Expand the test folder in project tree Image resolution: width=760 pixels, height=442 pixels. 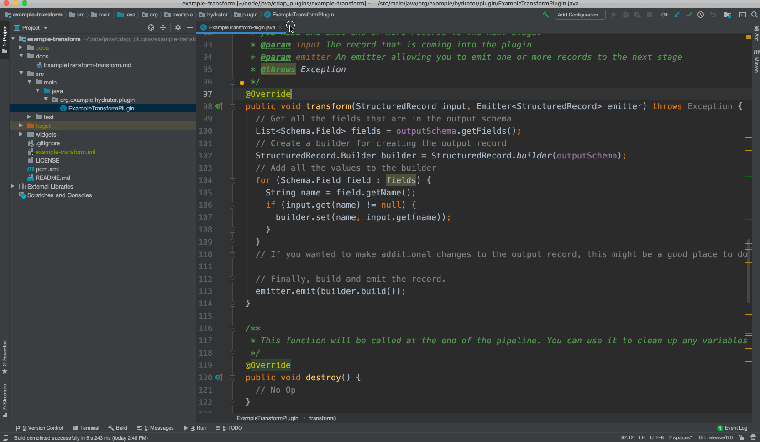coord(29,117)
